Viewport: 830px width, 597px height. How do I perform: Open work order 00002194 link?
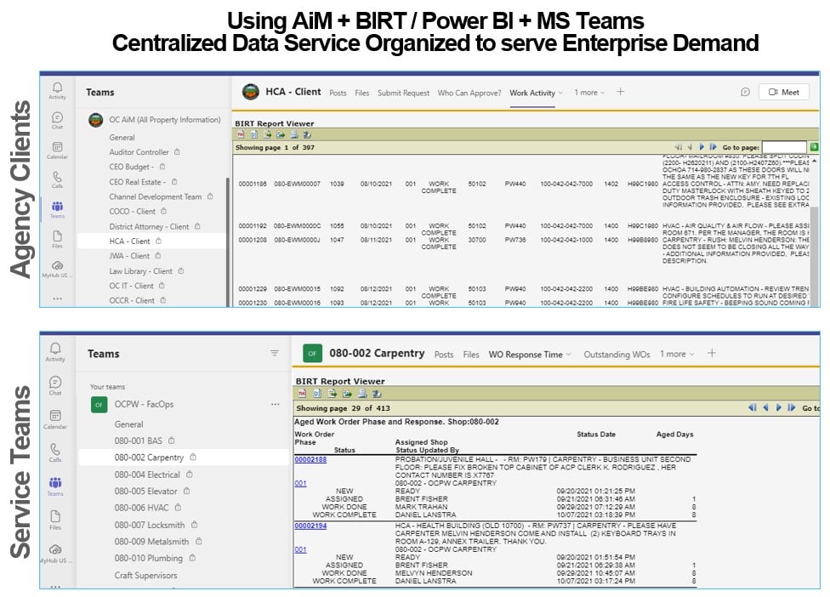pos(310,526)
